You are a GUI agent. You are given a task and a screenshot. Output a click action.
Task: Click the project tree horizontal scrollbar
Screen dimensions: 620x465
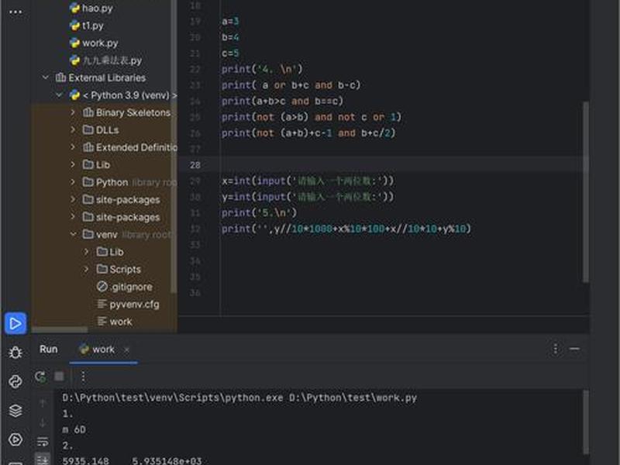point(60,329)
